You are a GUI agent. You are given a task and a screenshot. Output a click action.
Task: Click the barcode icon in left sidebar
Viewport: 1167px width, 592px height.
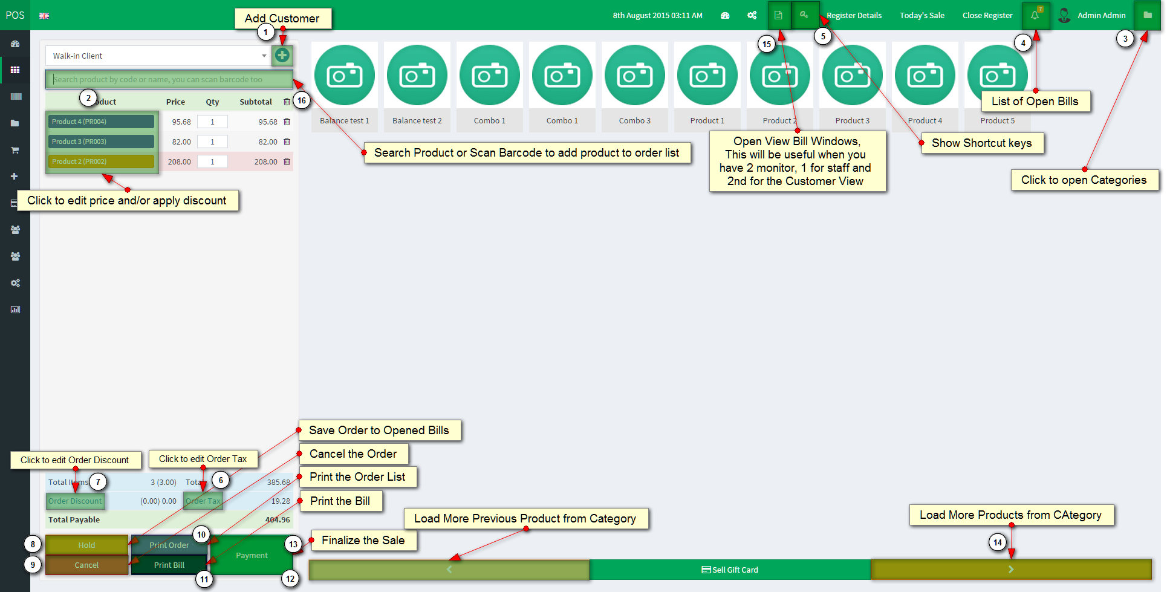(x=15, y=97)
